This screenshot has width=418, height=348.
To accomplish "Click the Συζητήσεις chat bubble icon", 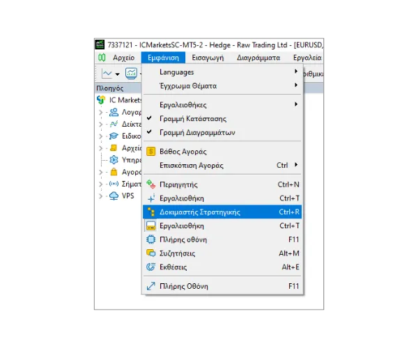I will (150, 253).
